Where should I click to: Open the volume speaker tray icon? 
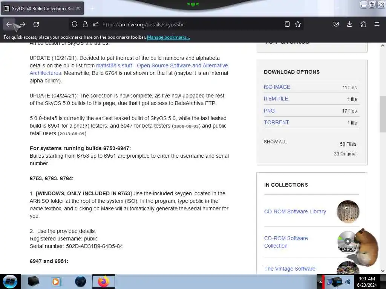click(348, 281)
